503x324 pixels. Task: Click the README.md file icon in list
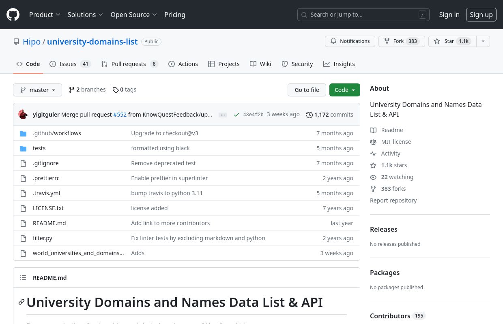[23, 223]
